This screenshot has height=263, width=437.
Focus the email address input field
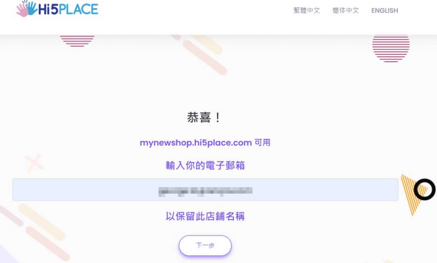[205, 190]
